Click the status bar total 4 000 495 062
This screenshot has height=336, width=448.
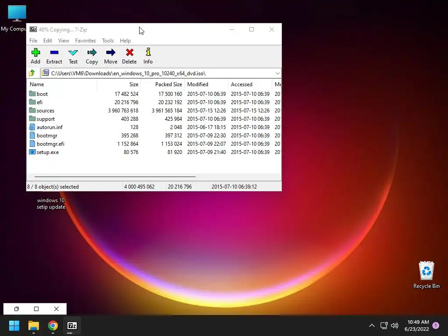point(139,186)
